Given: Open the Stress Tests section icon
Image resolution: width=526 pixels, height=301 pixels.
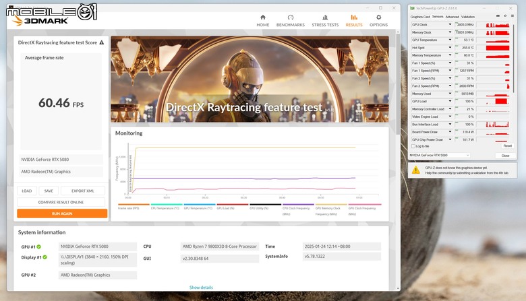Looking at the screenshot, I should tap(325, 18).
